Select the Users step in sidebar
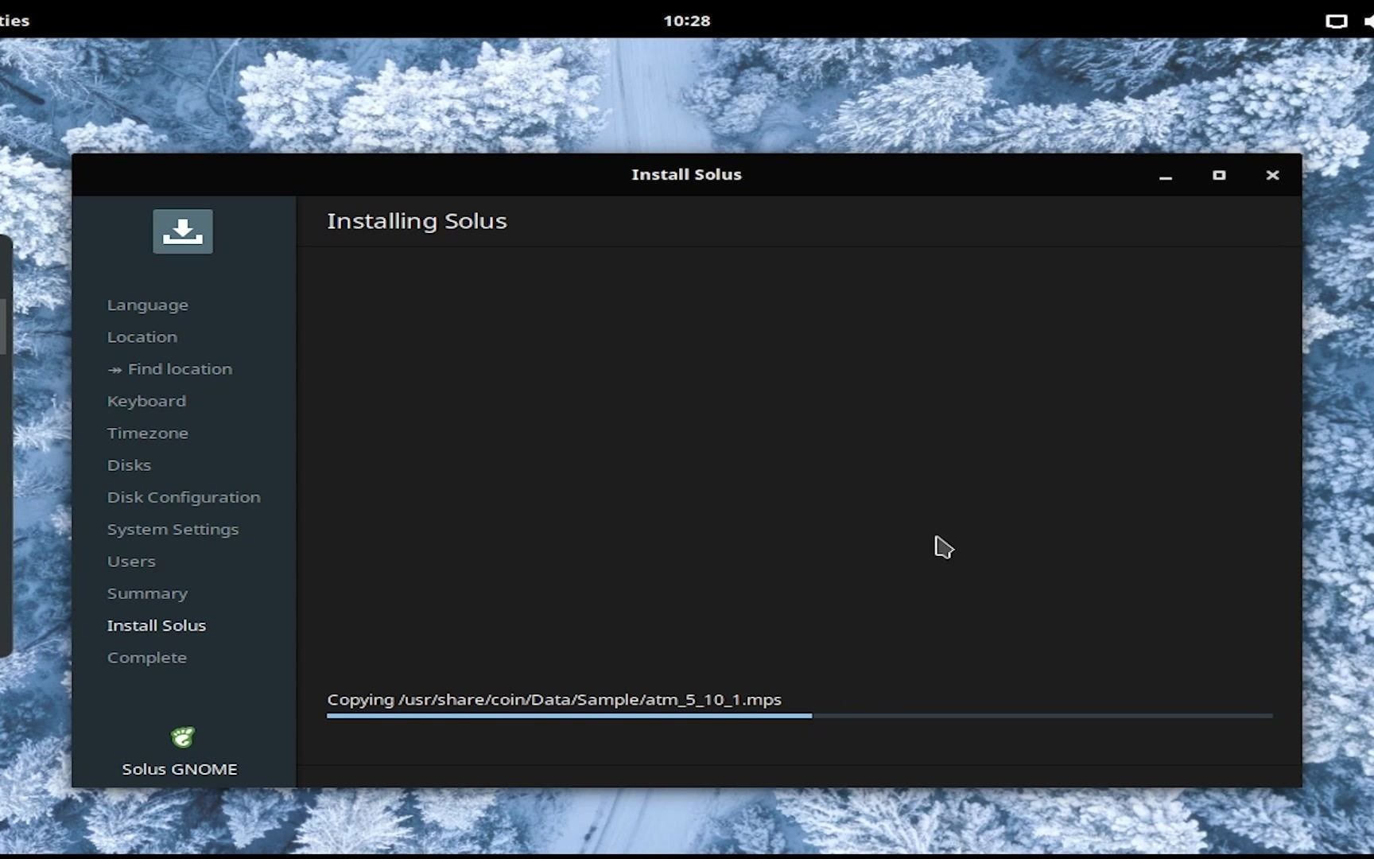The height and width of the screenshot is (859, 1374). (131, 561)
